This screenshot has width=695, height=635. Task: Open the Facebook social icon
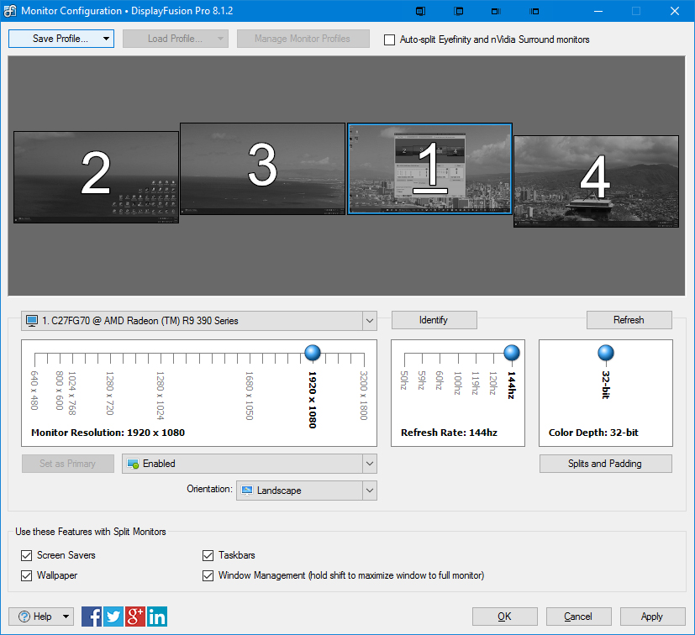(92, 617)
